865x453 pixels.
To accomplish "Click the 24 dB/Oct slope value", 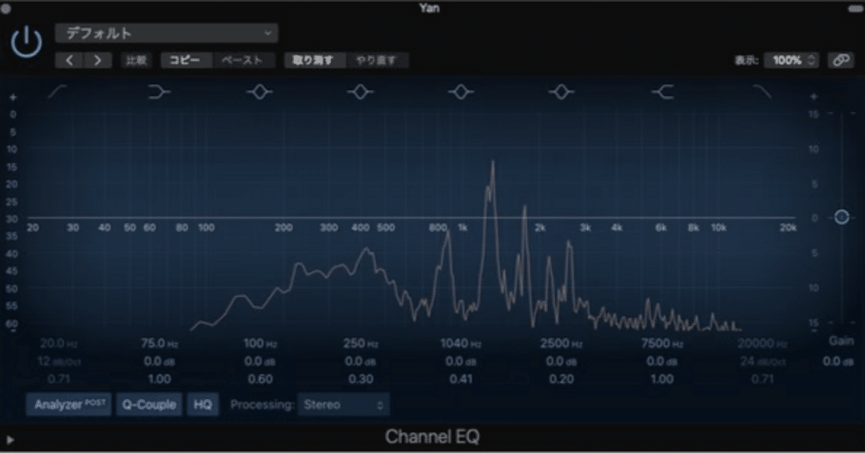I will (762, 361).
